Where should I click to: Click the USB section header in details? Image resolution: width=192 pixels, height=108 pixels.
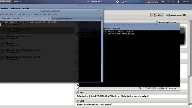(x=131, y=101)
